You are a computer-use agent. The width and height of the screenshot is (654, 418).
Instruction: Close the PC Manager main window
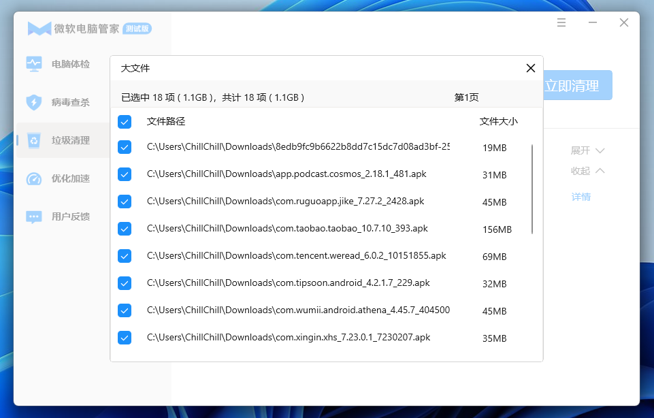tap(624, 22)
